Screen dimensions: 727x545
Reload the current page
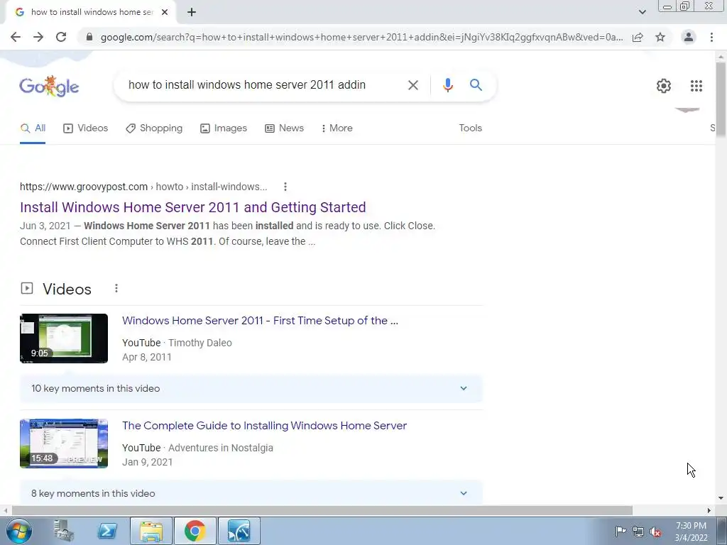pyautogui.click(x=61, y=37)
